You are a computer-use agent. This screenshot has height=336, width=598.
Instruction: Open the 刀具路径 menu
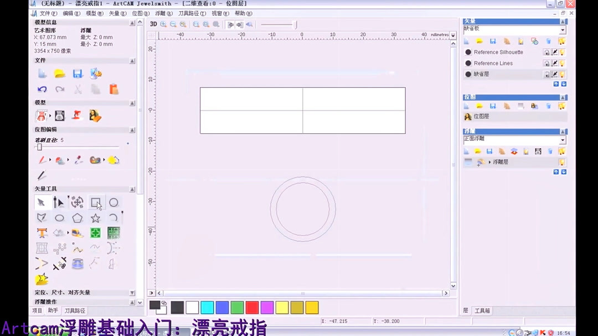coord(193,13)
